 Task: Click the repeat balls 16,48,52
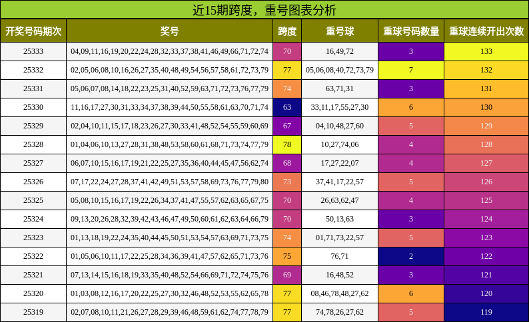coord(340,275)
